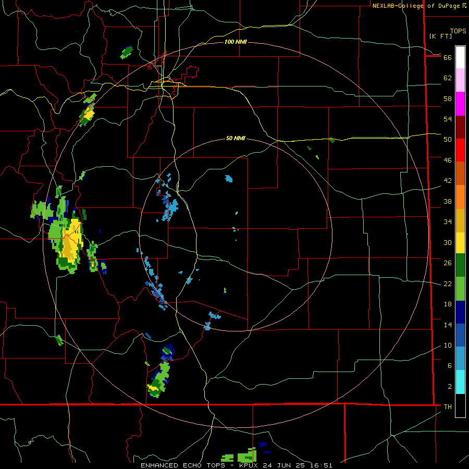This screenshot has height=469, width=469.
Task: Click the legend value 6
Action: [450, 366]
